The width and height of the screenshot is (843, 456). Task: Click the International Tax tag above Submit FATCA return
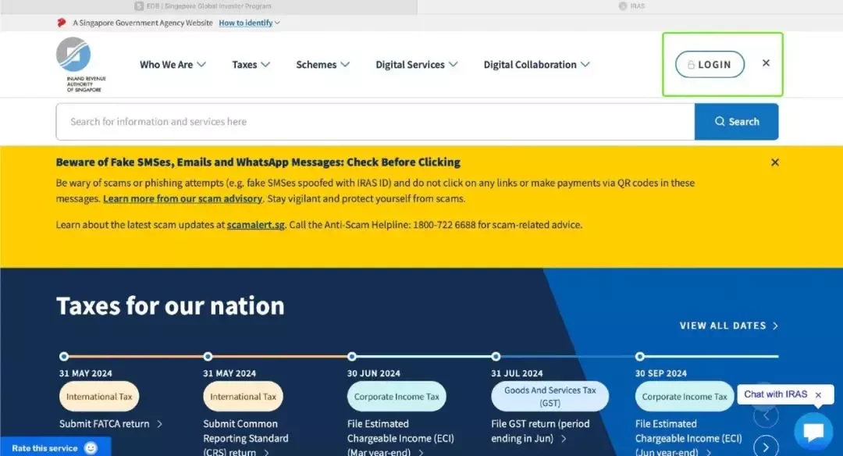click(x=99, y=397)
